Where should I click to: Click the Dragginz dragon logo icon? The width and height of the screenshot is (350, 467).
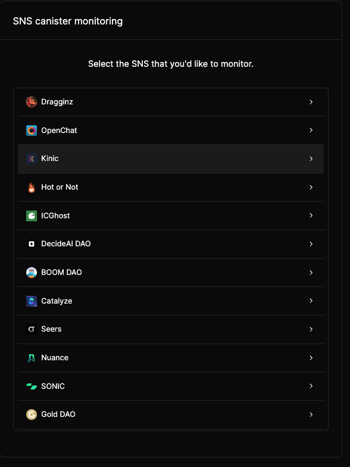32,102
